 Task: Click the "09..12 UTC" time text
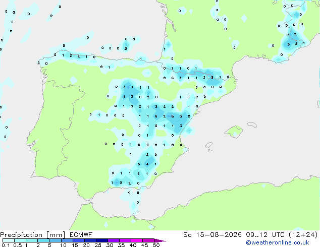(265, 235)
